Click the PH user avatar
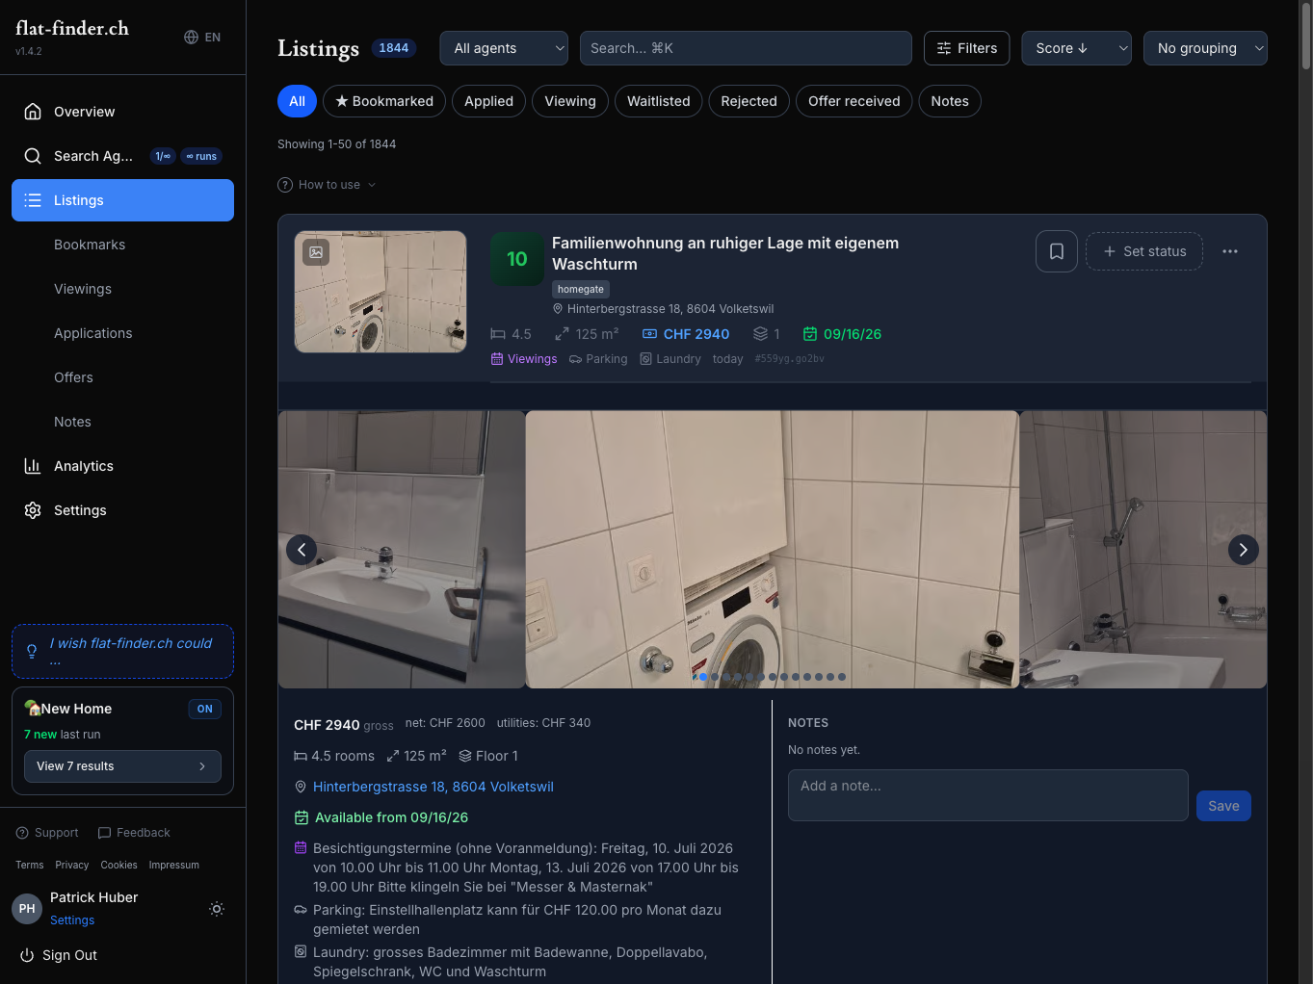This screenshot has width=1313, height=984. coord(27,909)
